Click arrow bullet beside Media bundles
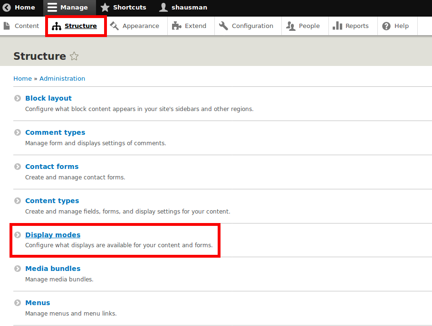 (18, 269)
